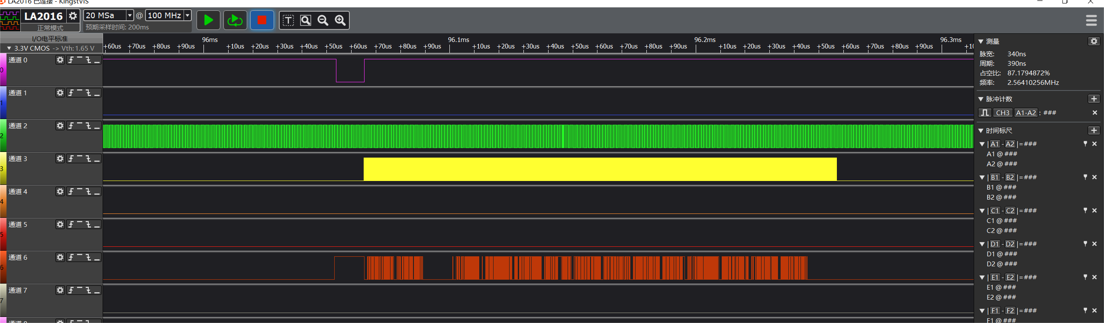
Task: Delete the D1-D2 time ruler
Action: [x=1094, y=244]
